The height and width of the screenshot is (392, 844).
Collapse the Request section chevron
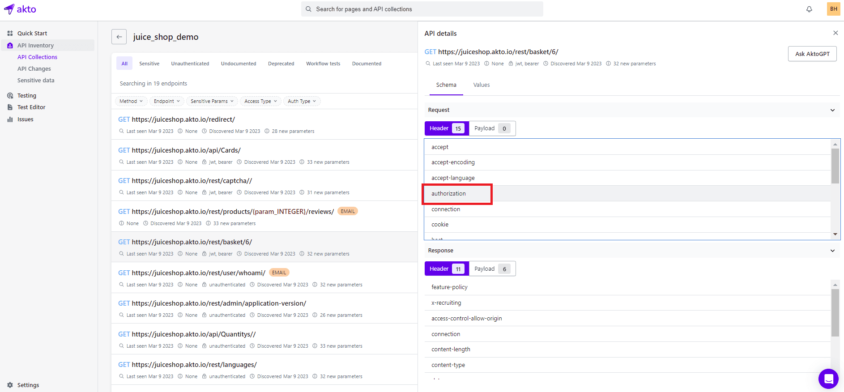tap(832, 110)
